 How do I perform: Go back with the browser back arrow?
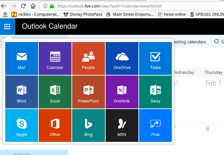[x=4, y=6]
